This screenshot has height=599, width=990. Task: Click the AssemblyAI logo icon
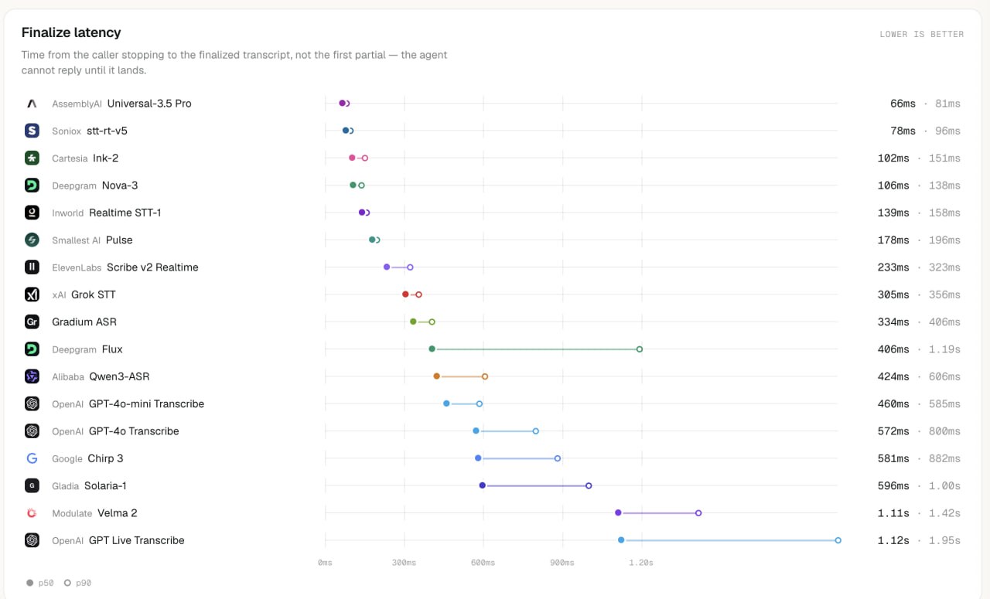32,104
